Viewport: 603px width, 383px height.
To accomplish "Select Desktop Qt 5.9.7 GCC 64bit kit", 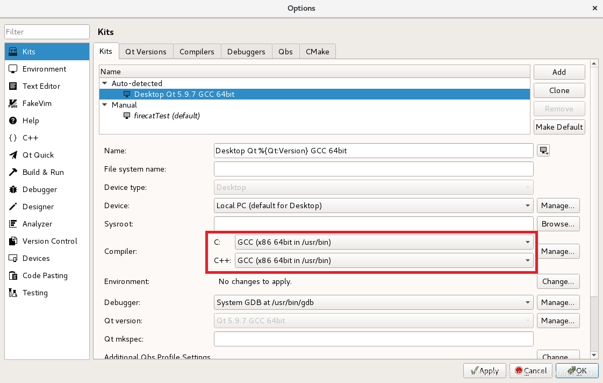I will point(314,94).
